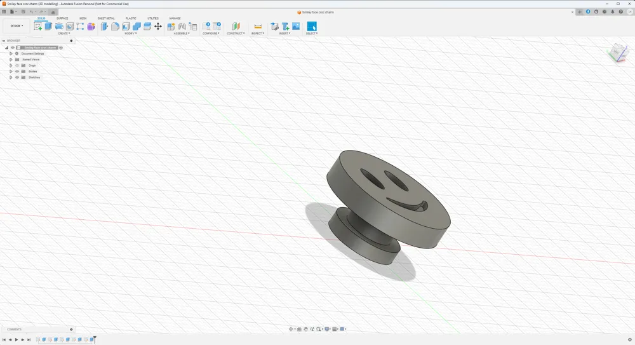Open the Data Panel grid icon

[x=4, y=12]
